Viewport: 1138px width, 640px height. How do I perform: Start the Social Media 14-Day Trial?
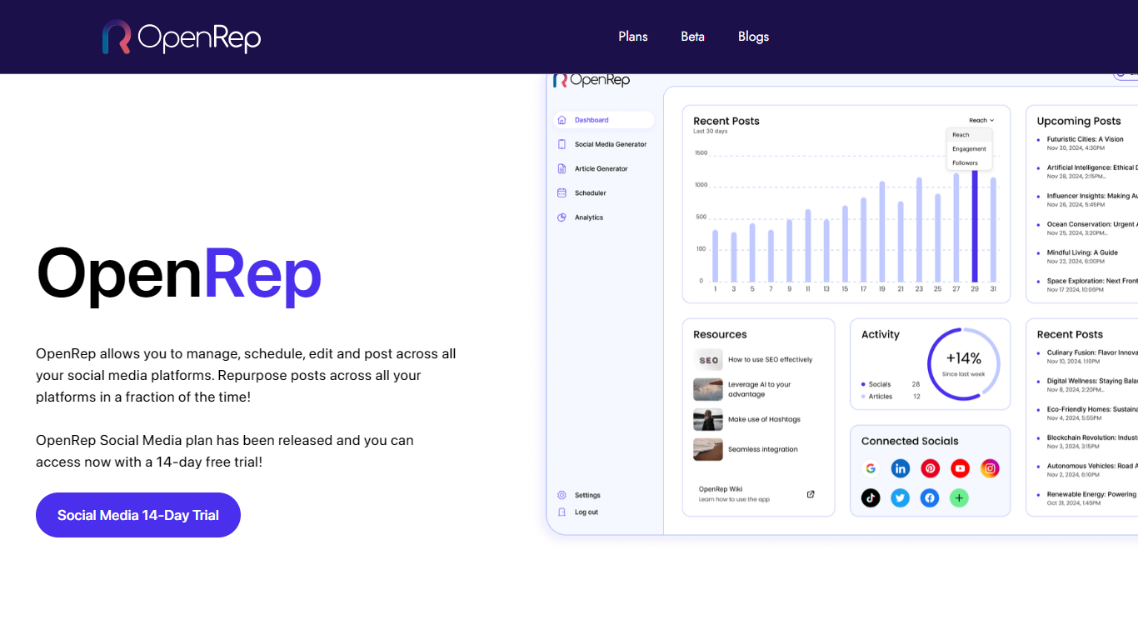click(x=138, y=515)
